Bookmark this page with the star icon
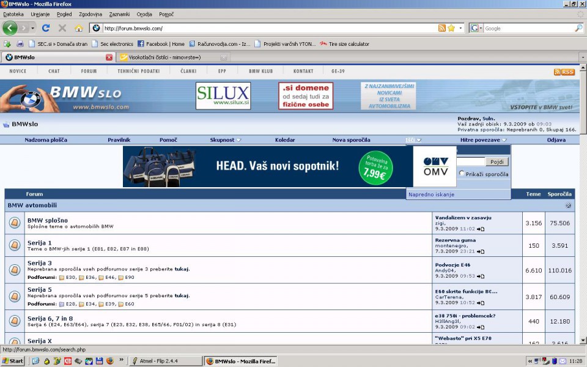The width and height of the screenshot is (587, 367). pos(451,28)
